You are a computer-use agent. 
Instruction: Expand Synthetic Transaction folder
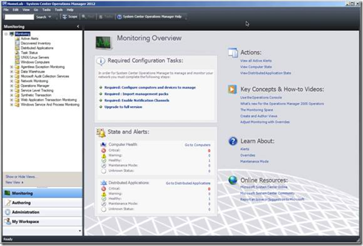[x=11, y=95]
